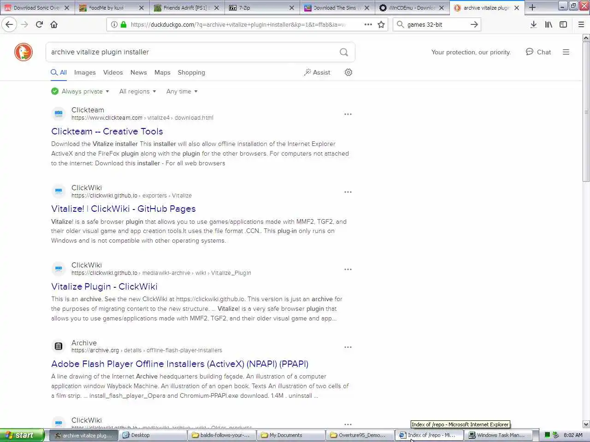This screenshot has width=590, height=442.
Task: Close the 7-Zip tab
Action: [291, 8]
